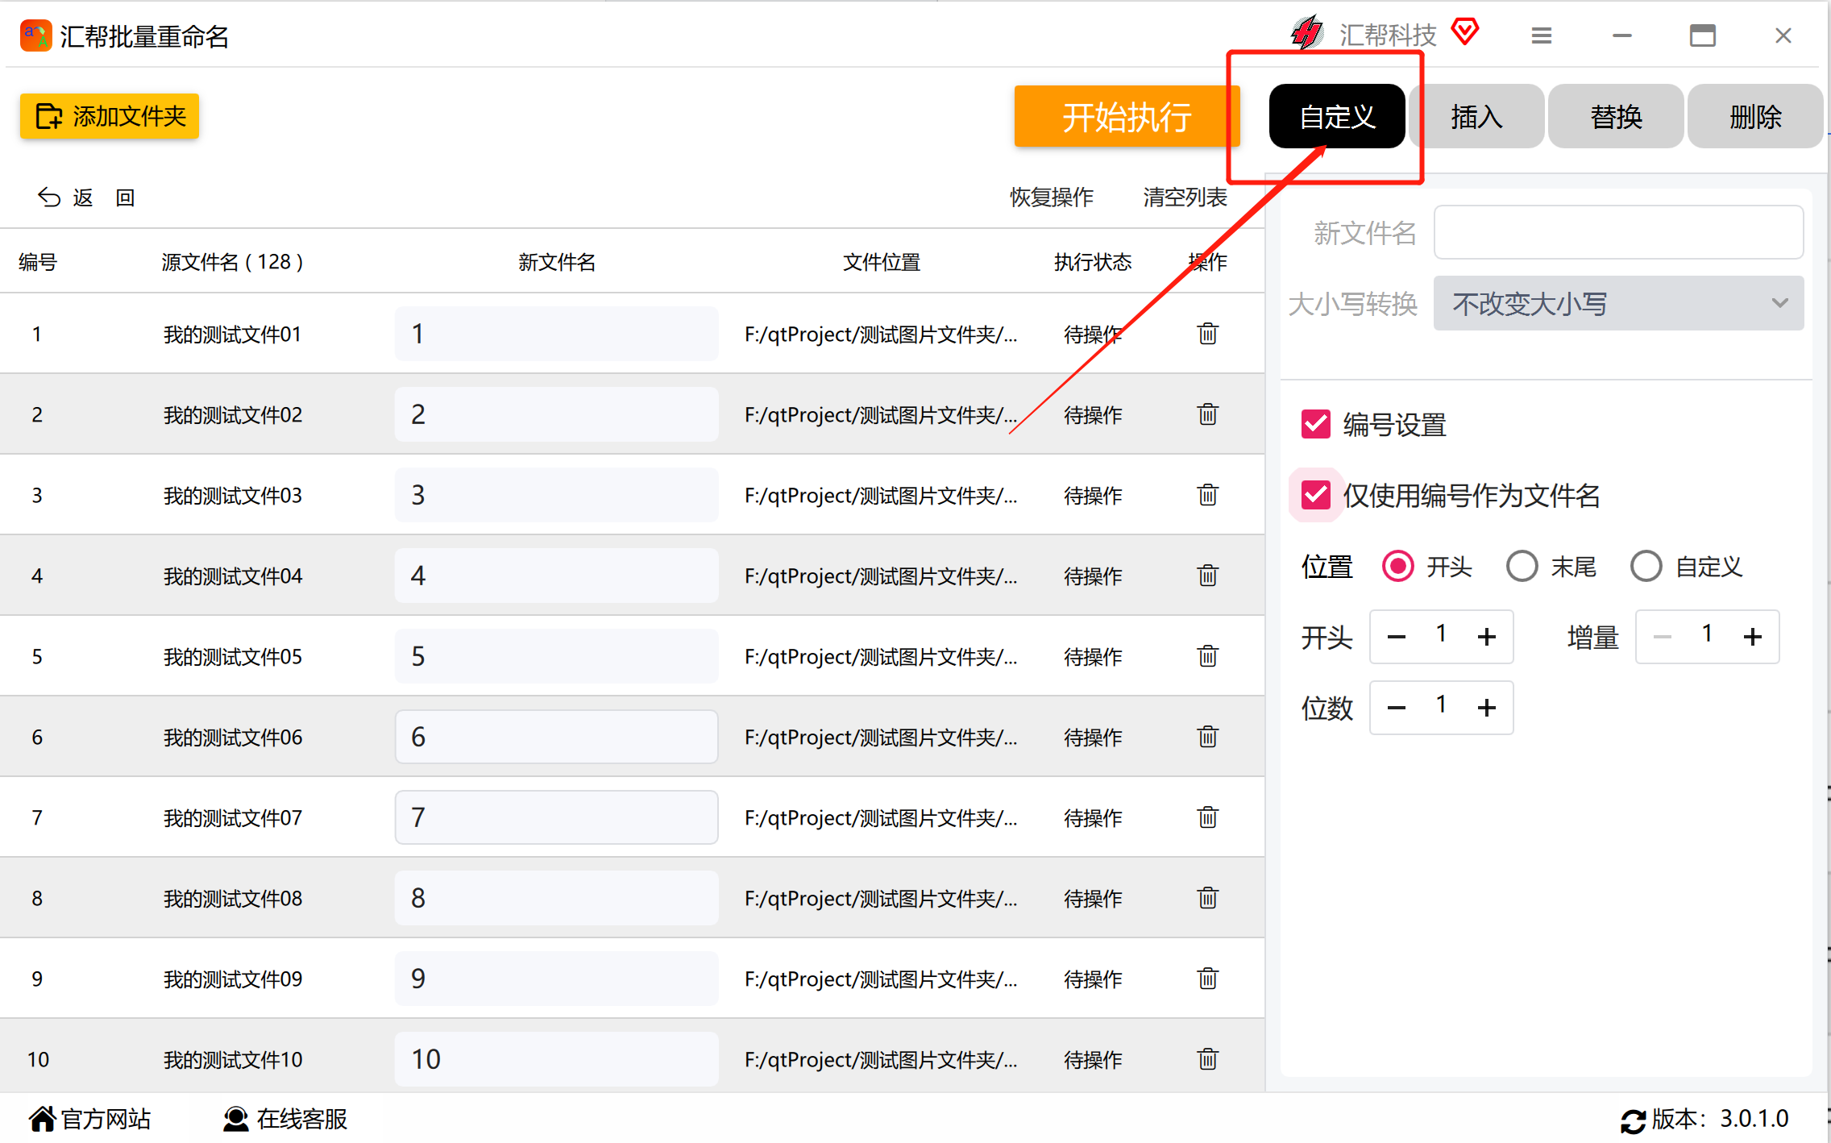Click trash icon in row 10
The height and width of the screenshot is (1143, 1831).
coord(1207,1059)
